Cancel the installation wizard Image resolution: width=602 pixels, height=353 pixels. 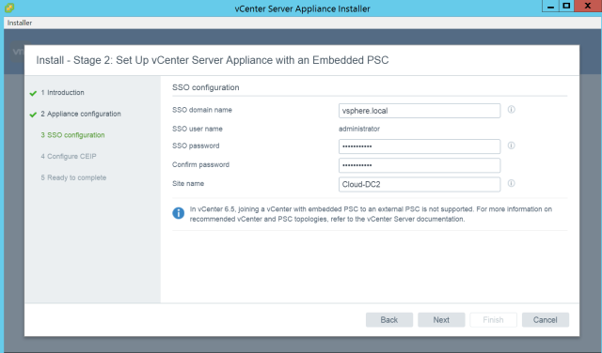[546, 319]
